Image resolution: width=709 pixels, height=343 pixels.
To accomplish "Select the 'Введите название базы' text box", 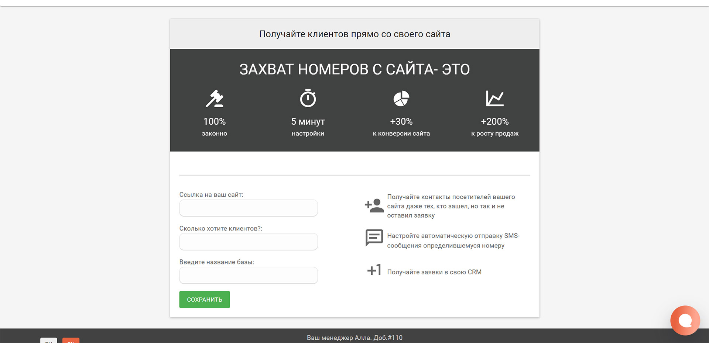I will pos(248,276).
